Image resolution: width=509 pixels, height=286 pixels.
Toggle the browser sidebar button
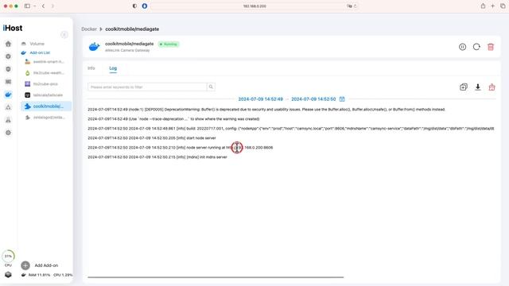point(27,6)
